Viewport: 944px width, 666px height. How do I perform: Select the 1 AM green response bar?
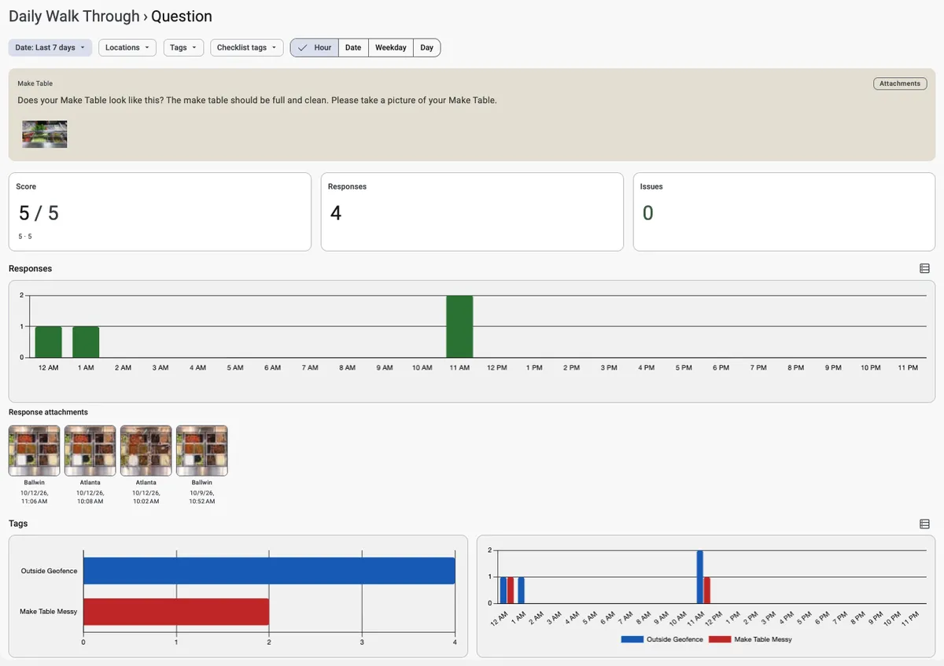point(86,342)
